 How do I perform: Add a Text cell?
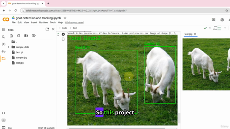pyautogui.click(x=73, y=28)
